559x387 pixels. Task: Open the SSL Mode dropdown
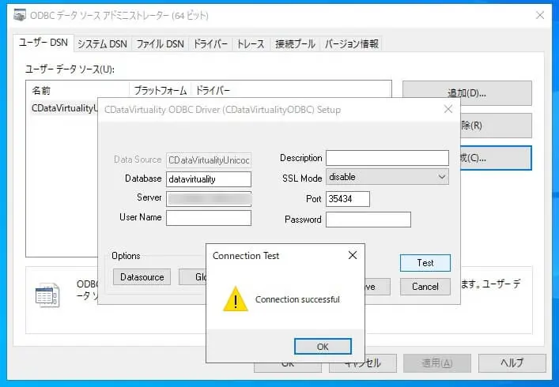[387, 177]
